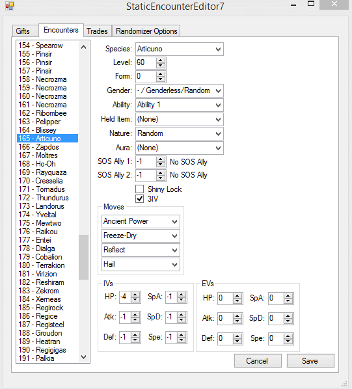Screen dimensions: 352x389
Task: Select 167 - Moltres in the list
Action: tap(47, 155)
